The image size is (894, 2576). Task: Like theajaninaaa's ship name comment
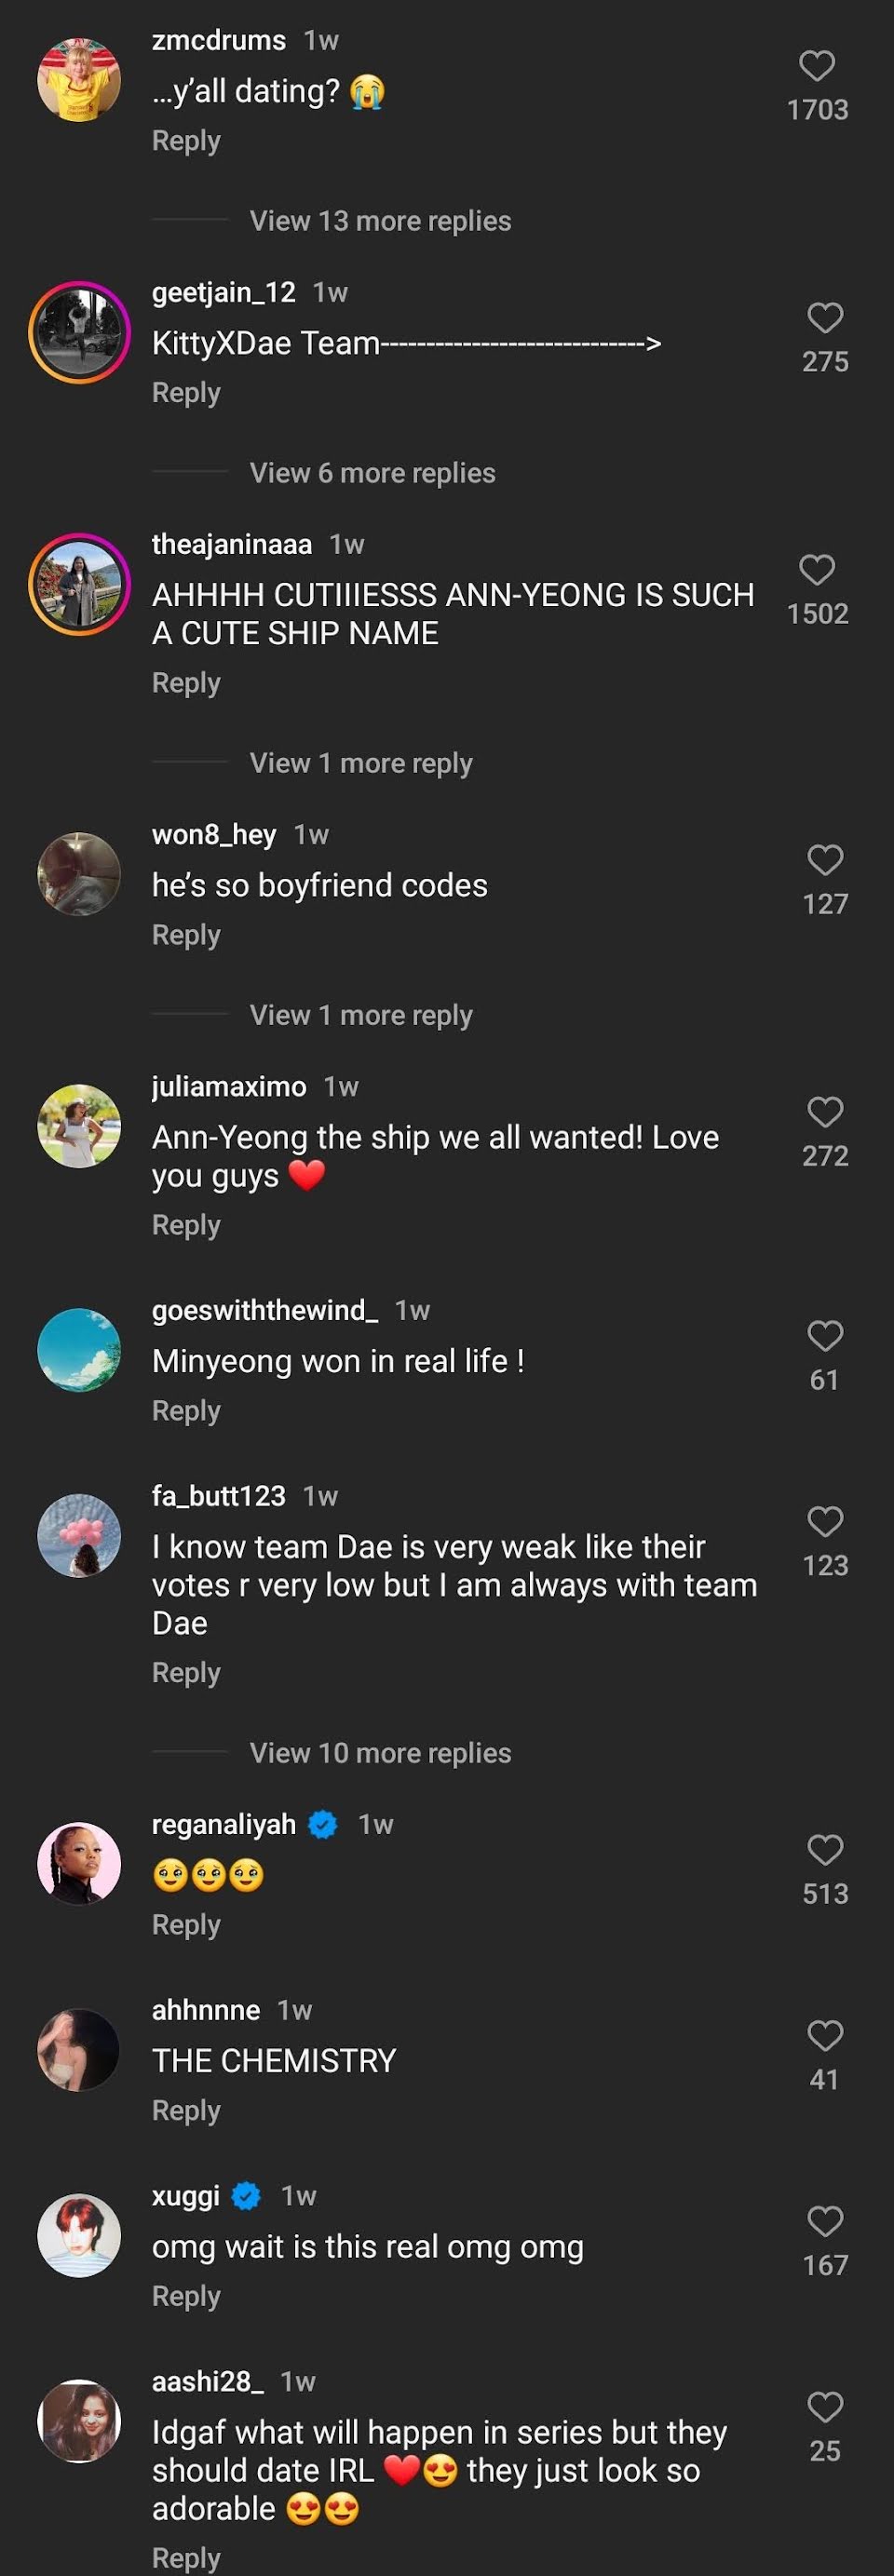(817, 570)
